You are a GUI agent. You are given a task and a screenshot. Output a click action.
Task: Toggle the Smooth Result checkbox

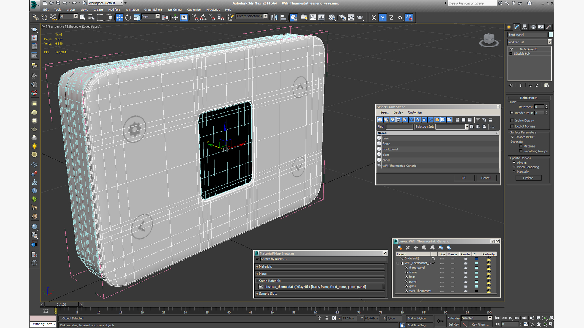tap(512, 137)
